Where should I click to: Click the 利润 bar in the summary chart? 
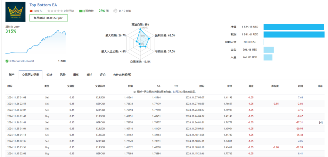pos(293,34)
